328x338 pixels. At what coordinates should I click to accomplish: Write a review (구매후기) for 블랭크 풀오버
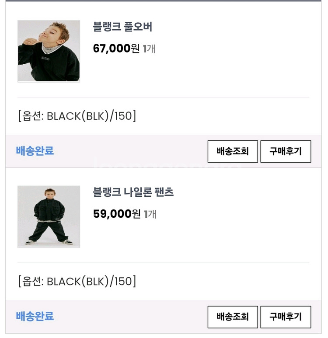(286, 152)
